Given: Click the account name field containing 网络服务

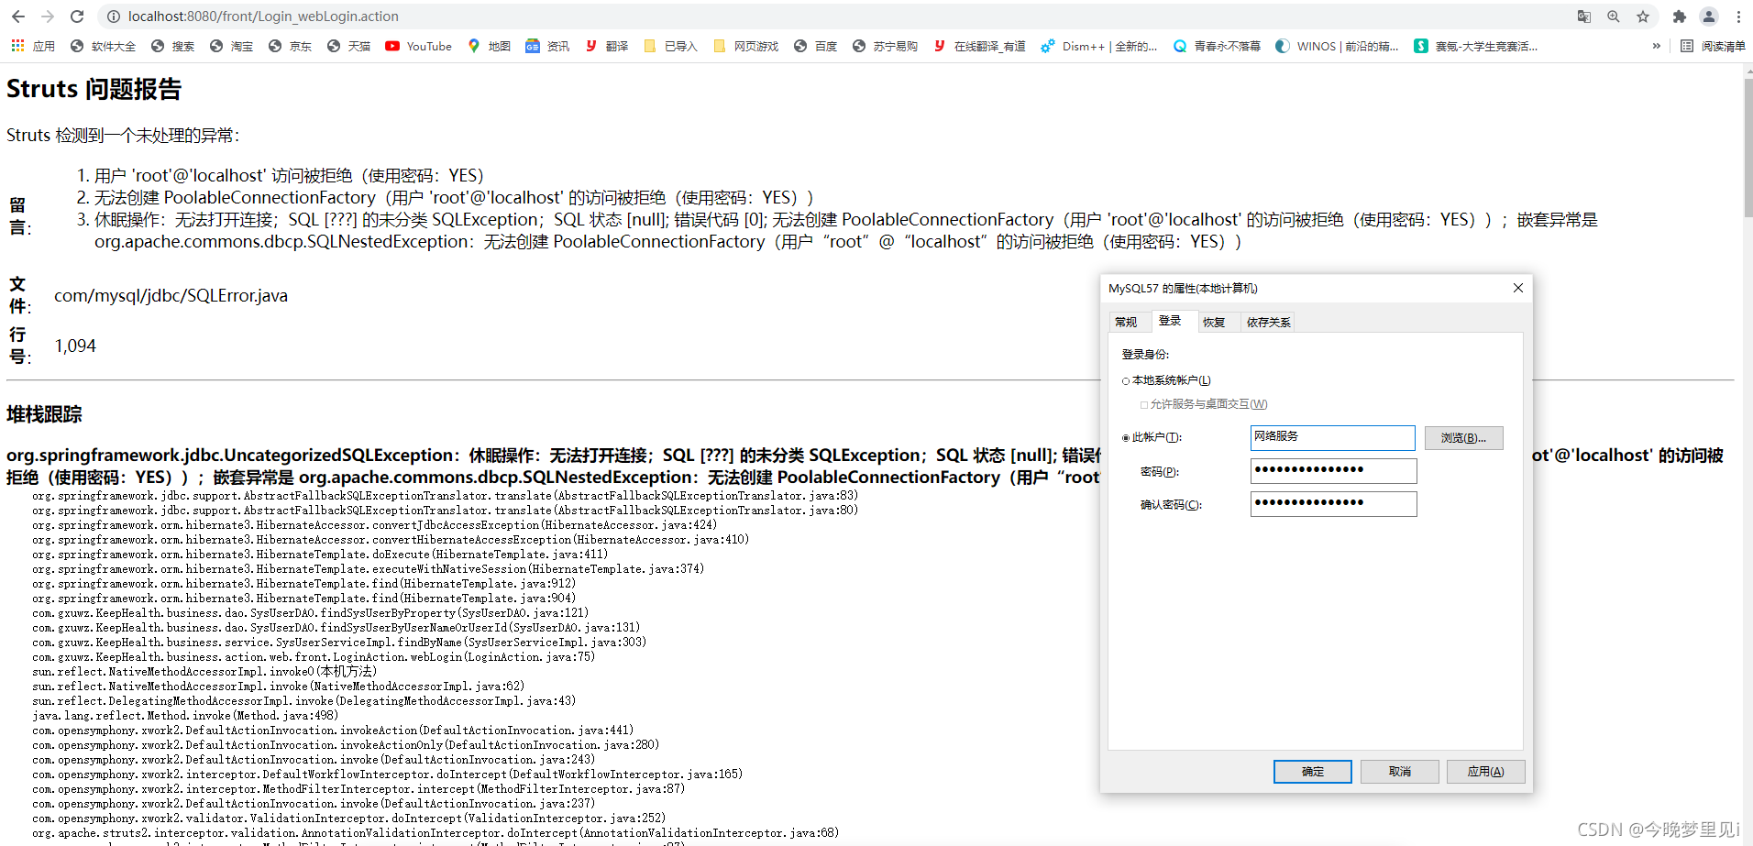Looking at the screenshot, I should coord(1333,437).
